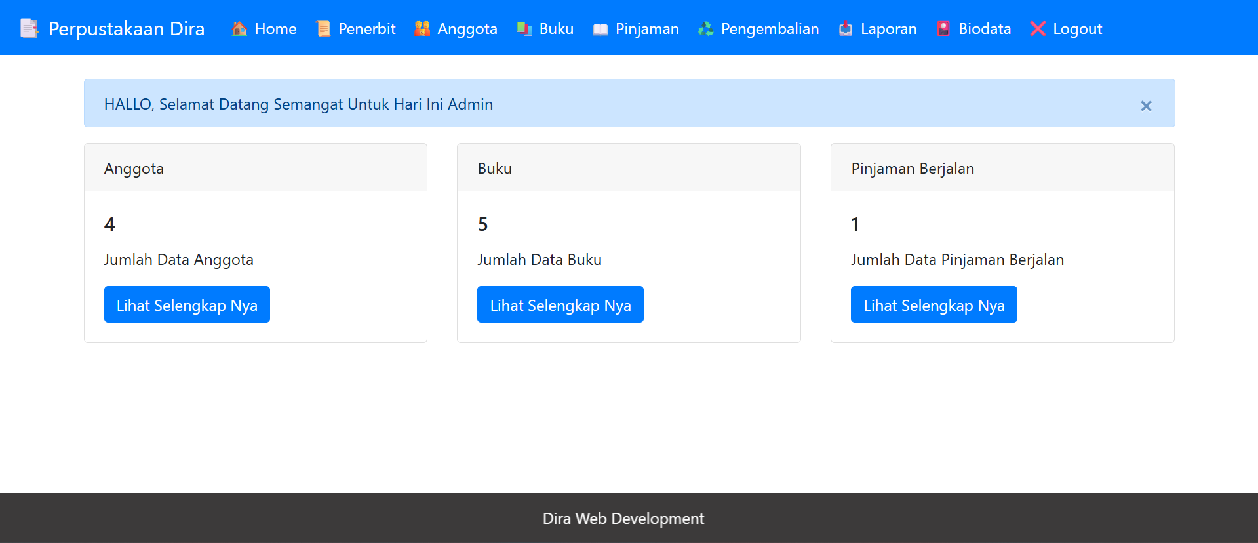Screen dimensions: 1258x543
Task: Click the open book icon beside Pinjaman
Action: tap(600, 29)
